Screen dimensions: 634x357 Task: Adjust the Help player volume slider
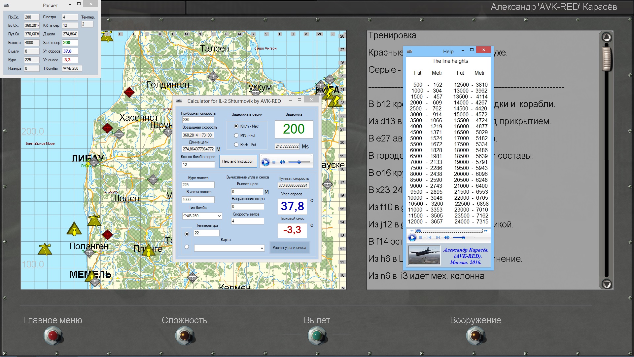point(463,237)
